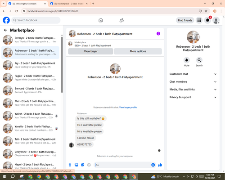The width and height of the screenshot is (225, 180).
Task: Open the Home feed icon
Action: click(x=101, y=20)
